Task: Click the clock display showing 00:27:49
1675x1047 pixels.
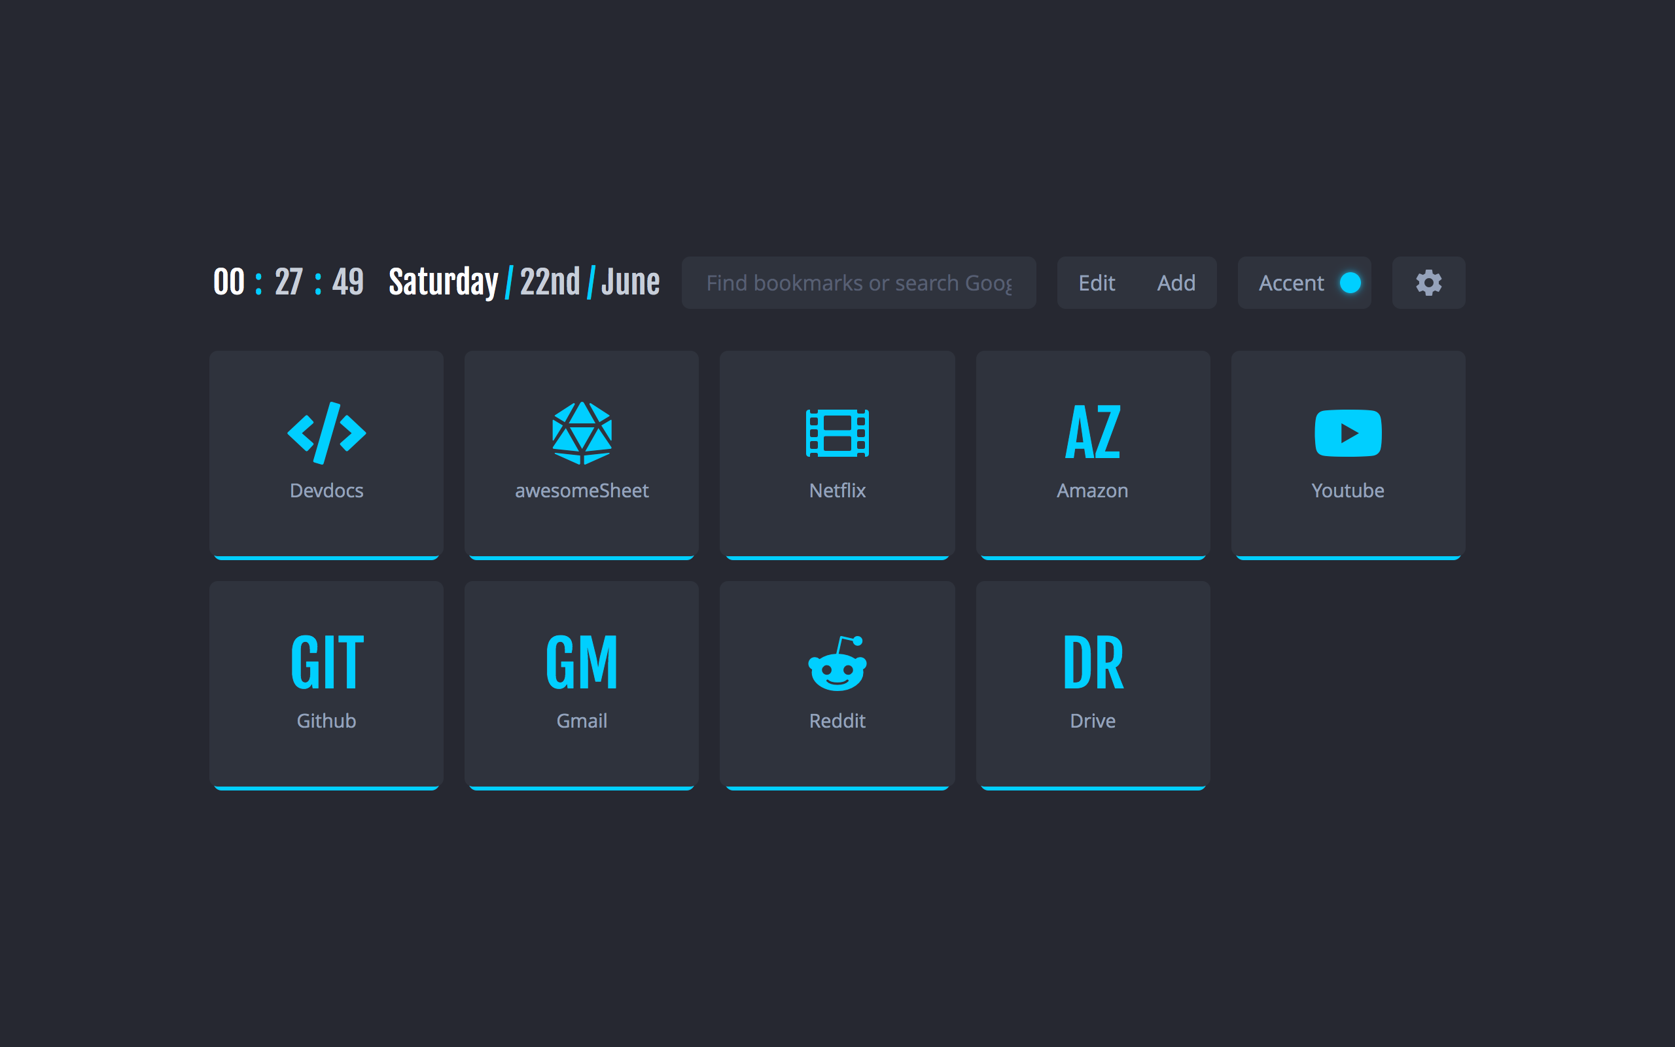Action: point(287,281)
